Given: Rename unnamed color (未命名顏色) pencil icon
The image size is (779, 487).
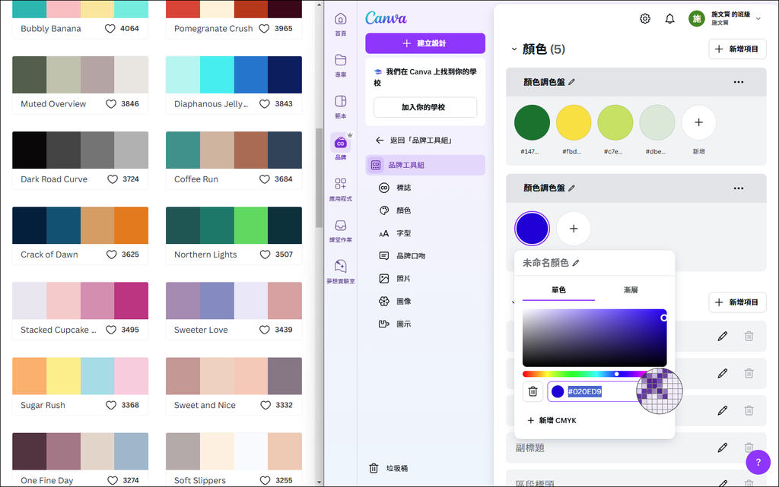Looking at the screenshot, I should click(x=576, y=263).
